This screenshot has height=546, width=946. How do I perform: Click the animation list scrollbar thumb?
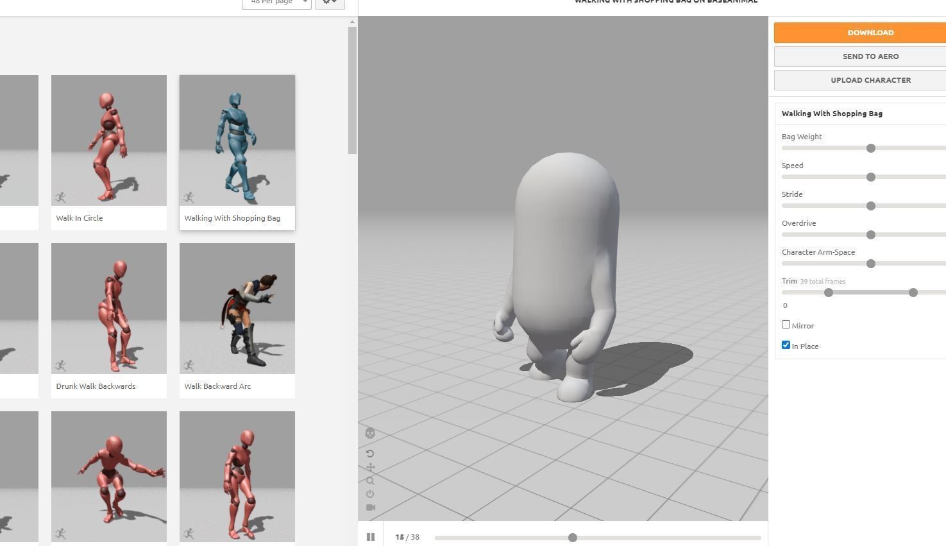352,90
